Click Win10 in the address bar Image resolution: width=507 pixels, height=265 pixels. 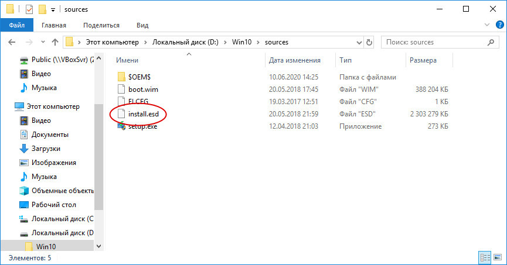[241, 42]
